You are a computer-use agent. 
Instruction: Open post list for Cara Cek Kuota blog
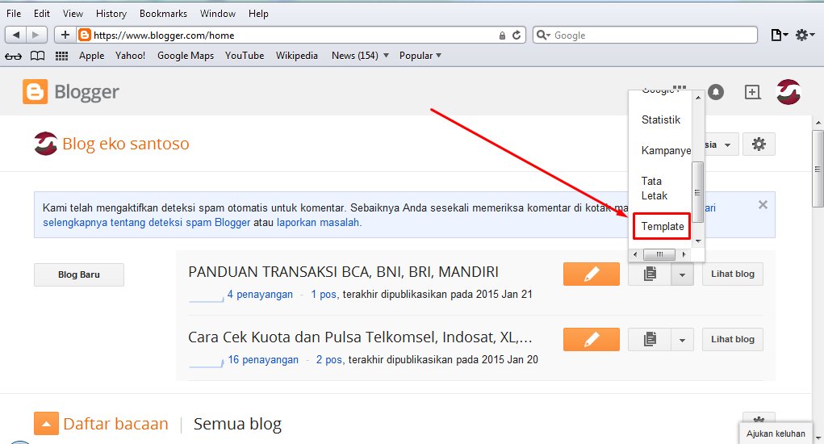click(650, 339)
